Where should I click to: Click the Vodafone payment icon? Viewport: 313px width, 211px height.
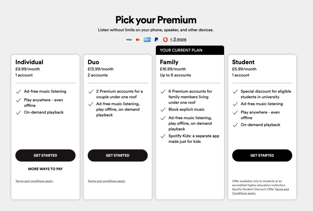point(165,39)
